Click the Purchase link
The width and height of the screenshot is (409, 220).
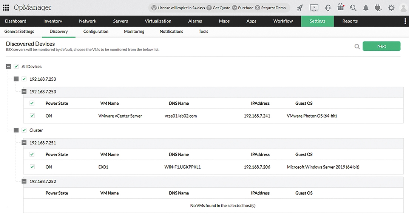click(246, 8)
